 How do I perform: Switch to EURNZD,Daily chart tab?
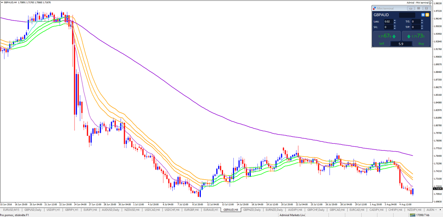(x=274, y=210)
